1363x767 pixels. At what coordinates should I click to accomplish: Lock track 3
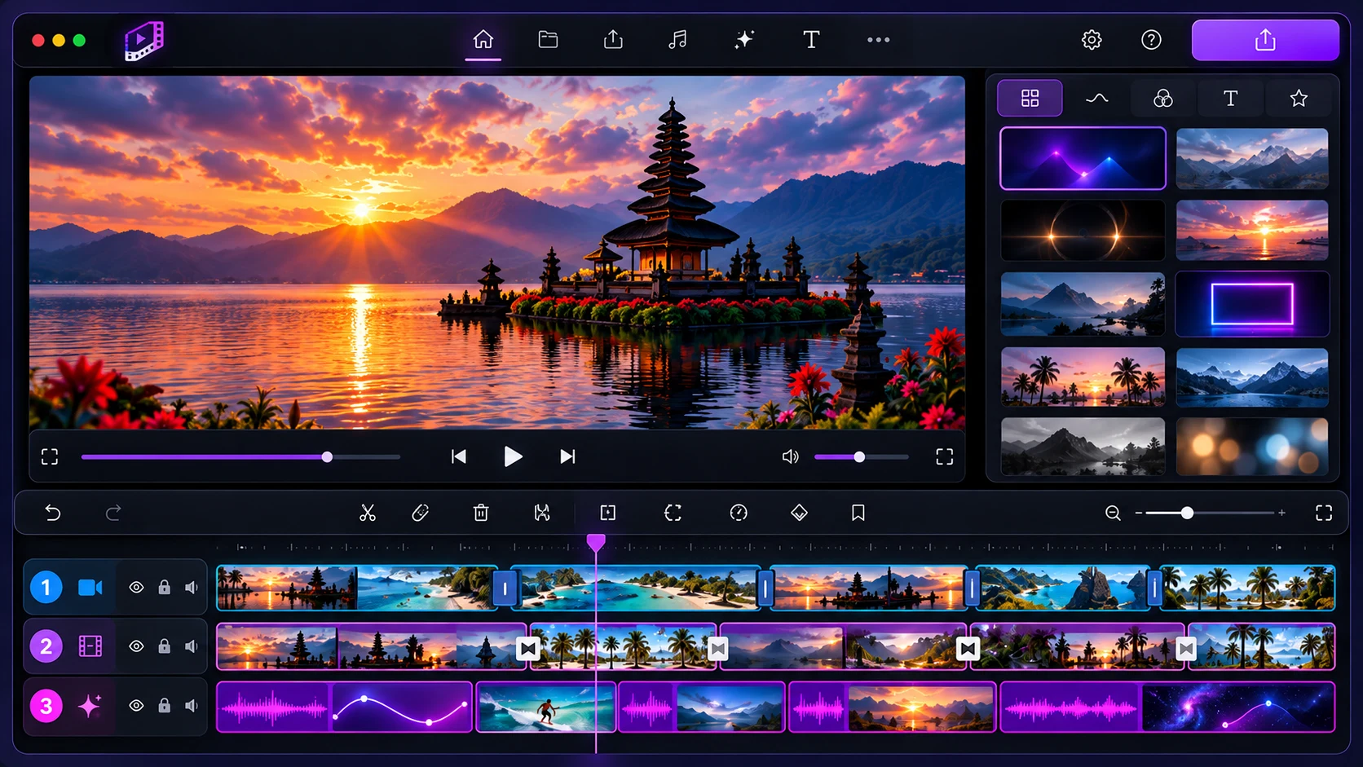pos(164,705)
